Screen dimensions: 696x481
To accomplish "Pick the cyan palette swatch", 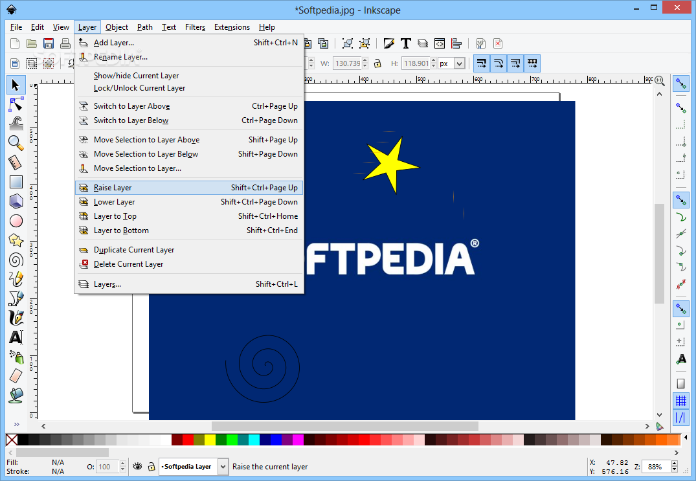I will tap(254, 440).
